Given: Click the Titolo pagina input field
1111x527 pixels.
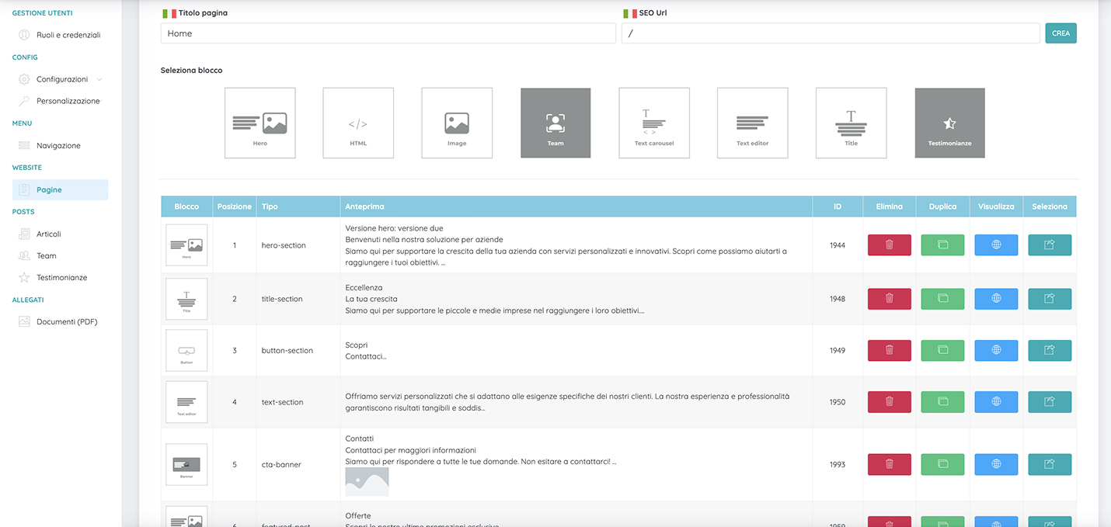Looking at the screenshot, I should [x=388, y=33].
